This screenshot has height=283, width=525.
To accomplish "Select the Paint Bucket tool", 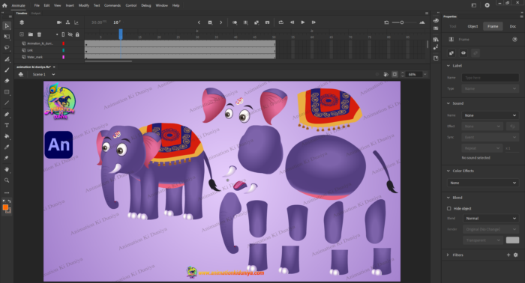I will [7, 136].
